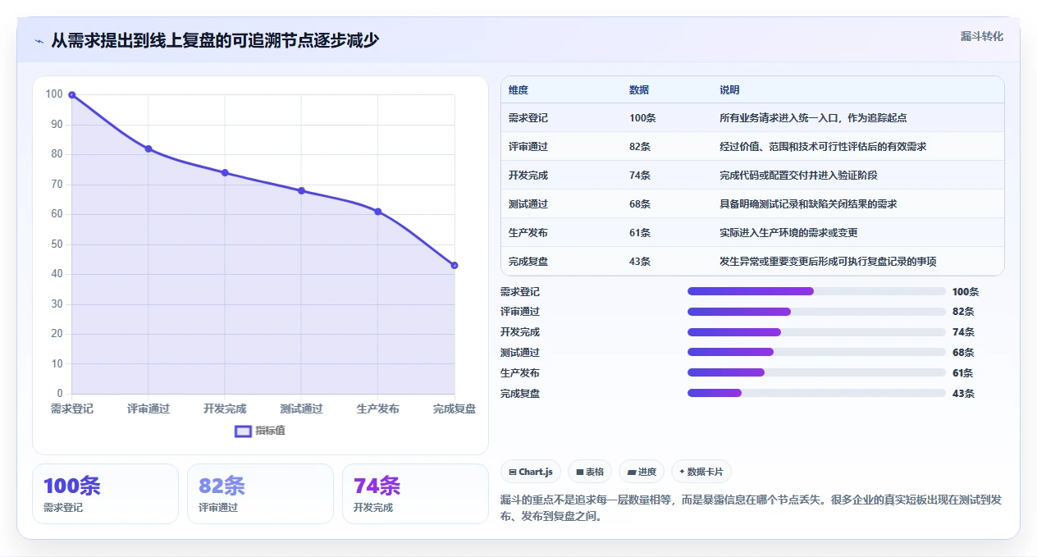Click the 漏斗转化 tag at top right
This screenshot has height=557, width=1037.
982,36
